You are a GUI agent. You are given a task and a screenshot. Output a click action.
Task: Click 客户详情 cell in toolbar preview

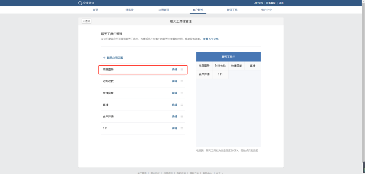click(204, 75)
